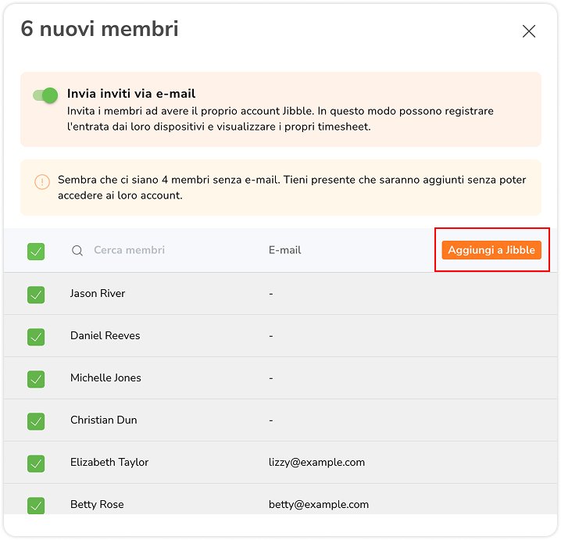This screenshot has width=561, height=540.
Task: Uncheck Michelle Jones checkbox
Action: pos(36,379)
